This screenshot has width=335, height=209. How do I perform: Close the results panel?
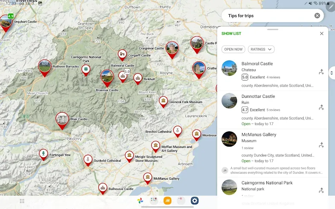click(x=322, y=34)
